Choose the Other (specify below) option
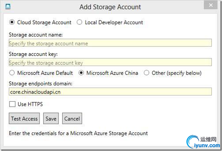 tap(147, 73)
